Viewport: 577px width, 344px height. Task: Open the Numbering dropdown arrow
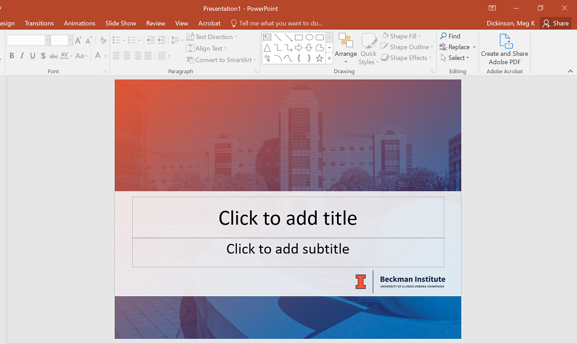(x=140, y=40)
